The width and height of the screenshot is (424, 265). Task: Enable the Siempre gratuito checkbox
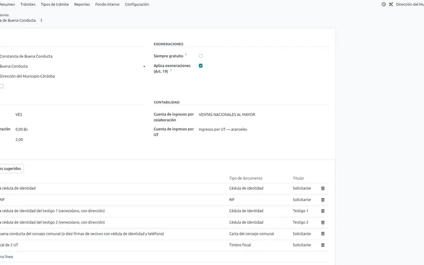pyautogui.click(x=201, y=56)
